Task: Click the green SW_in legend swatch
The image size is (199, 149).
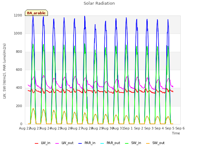Action: click(x=127, y=143)
